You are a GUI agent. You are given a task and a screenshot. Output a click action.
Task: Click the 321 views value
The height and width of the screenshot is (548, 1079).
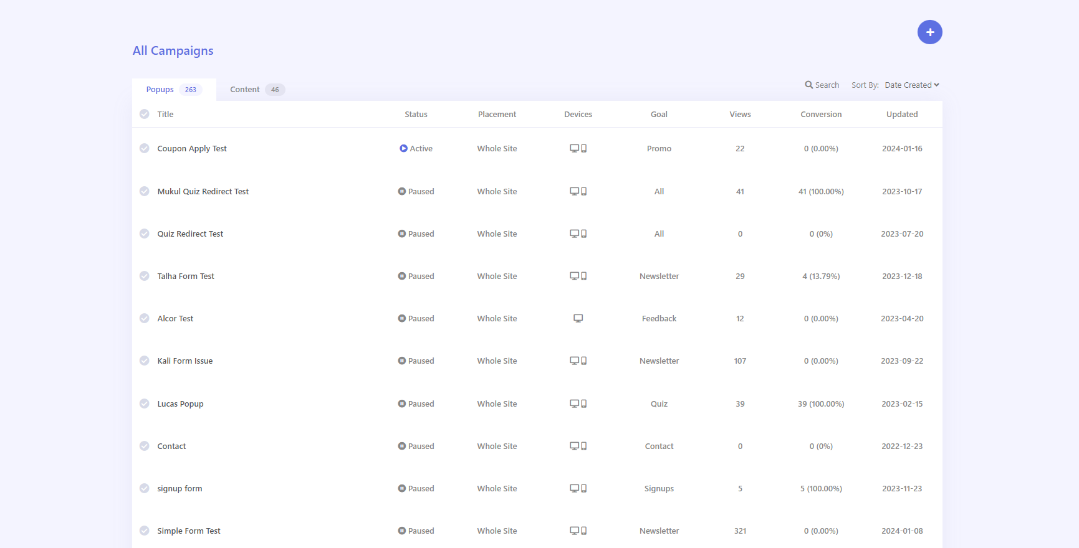[x=740, y=531]
